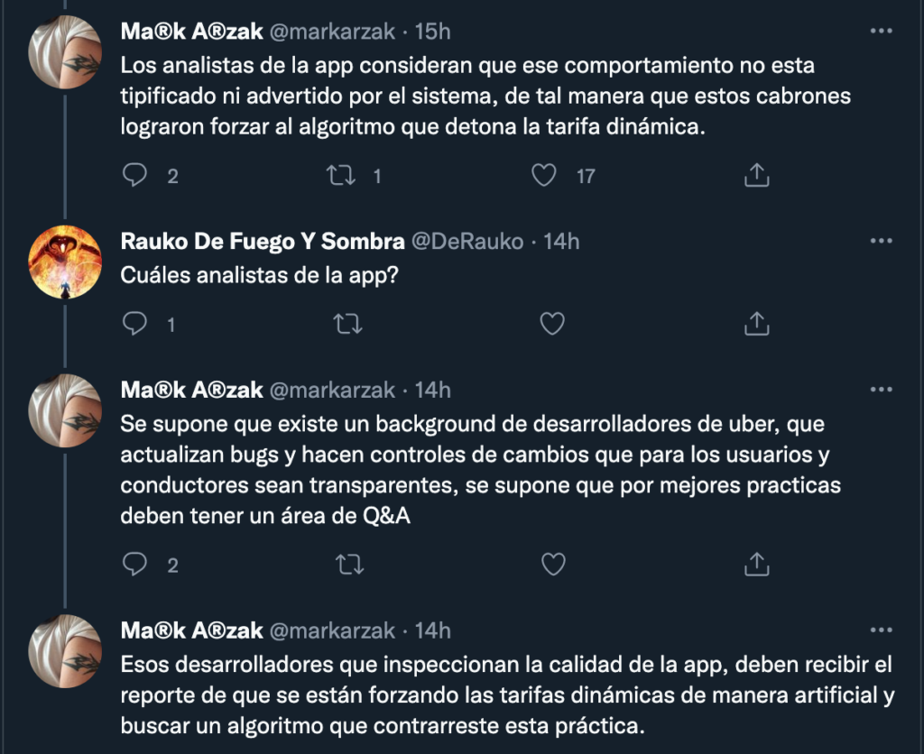
Task: Open more options on first tweet
Action: tap(880, 31)
